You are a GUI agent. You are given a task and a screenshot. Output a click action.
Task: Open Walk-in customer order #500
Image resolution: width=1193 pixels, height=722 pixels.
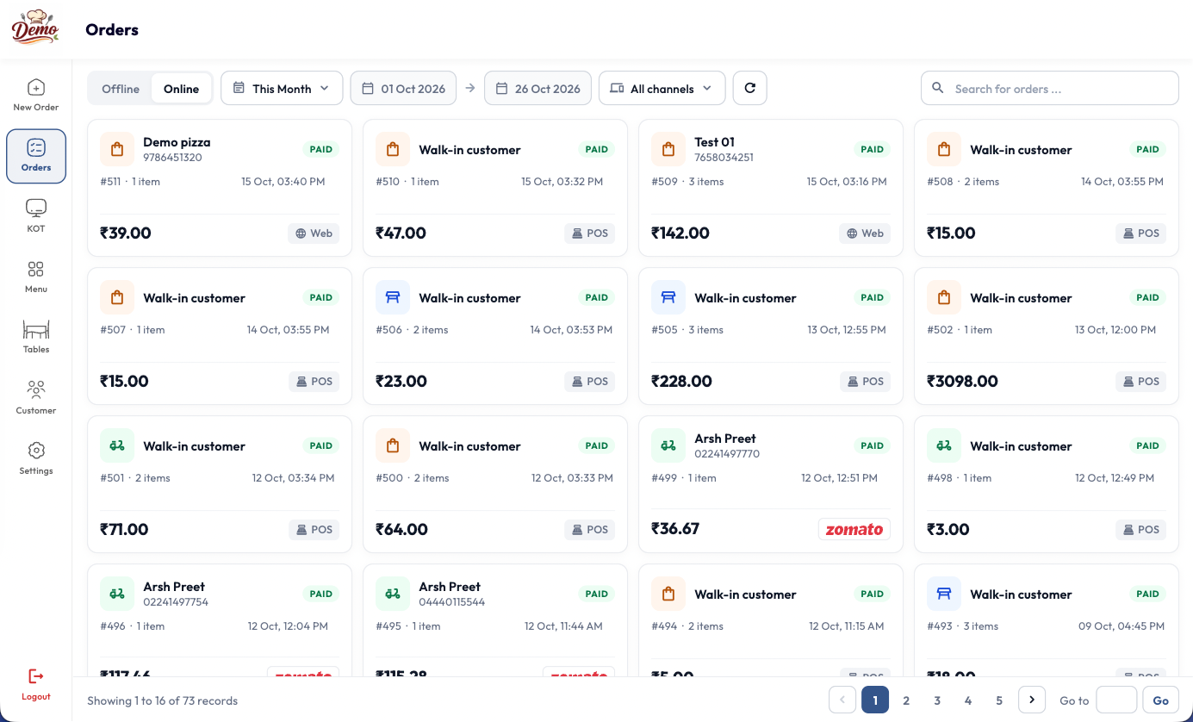495,484
